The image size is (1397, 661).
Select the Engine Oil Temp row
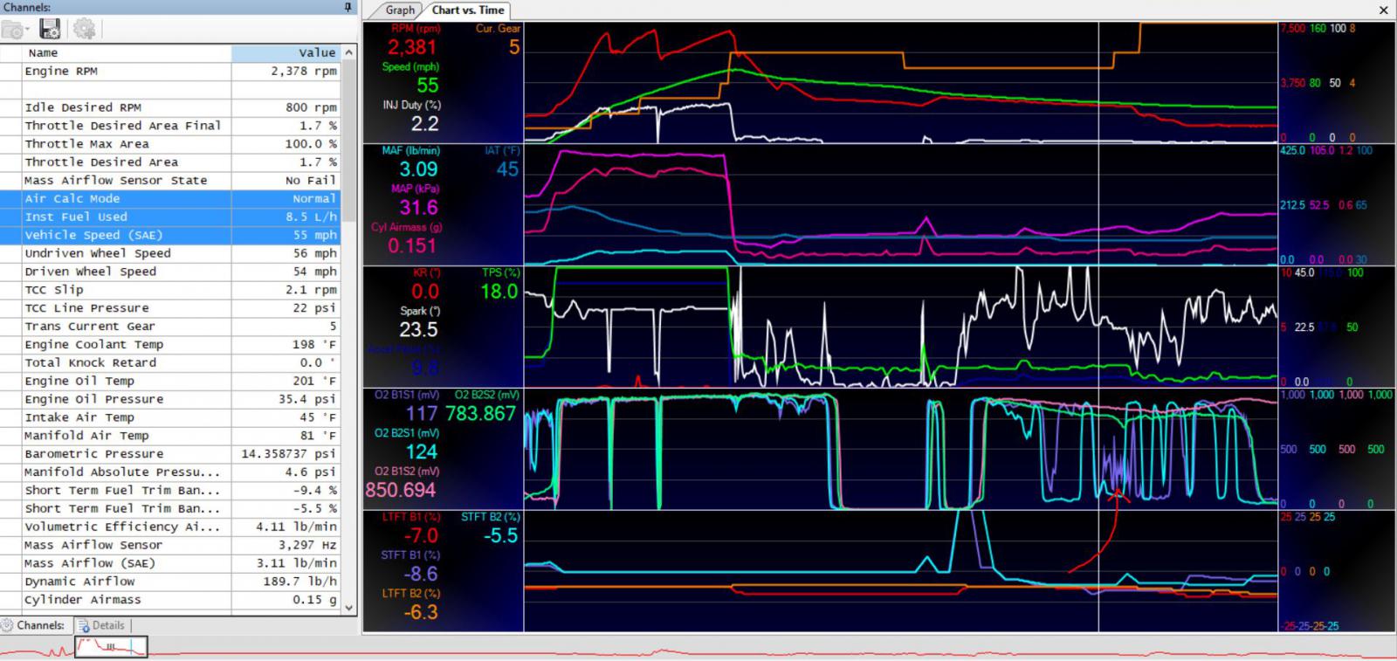(x=170, y=381)
